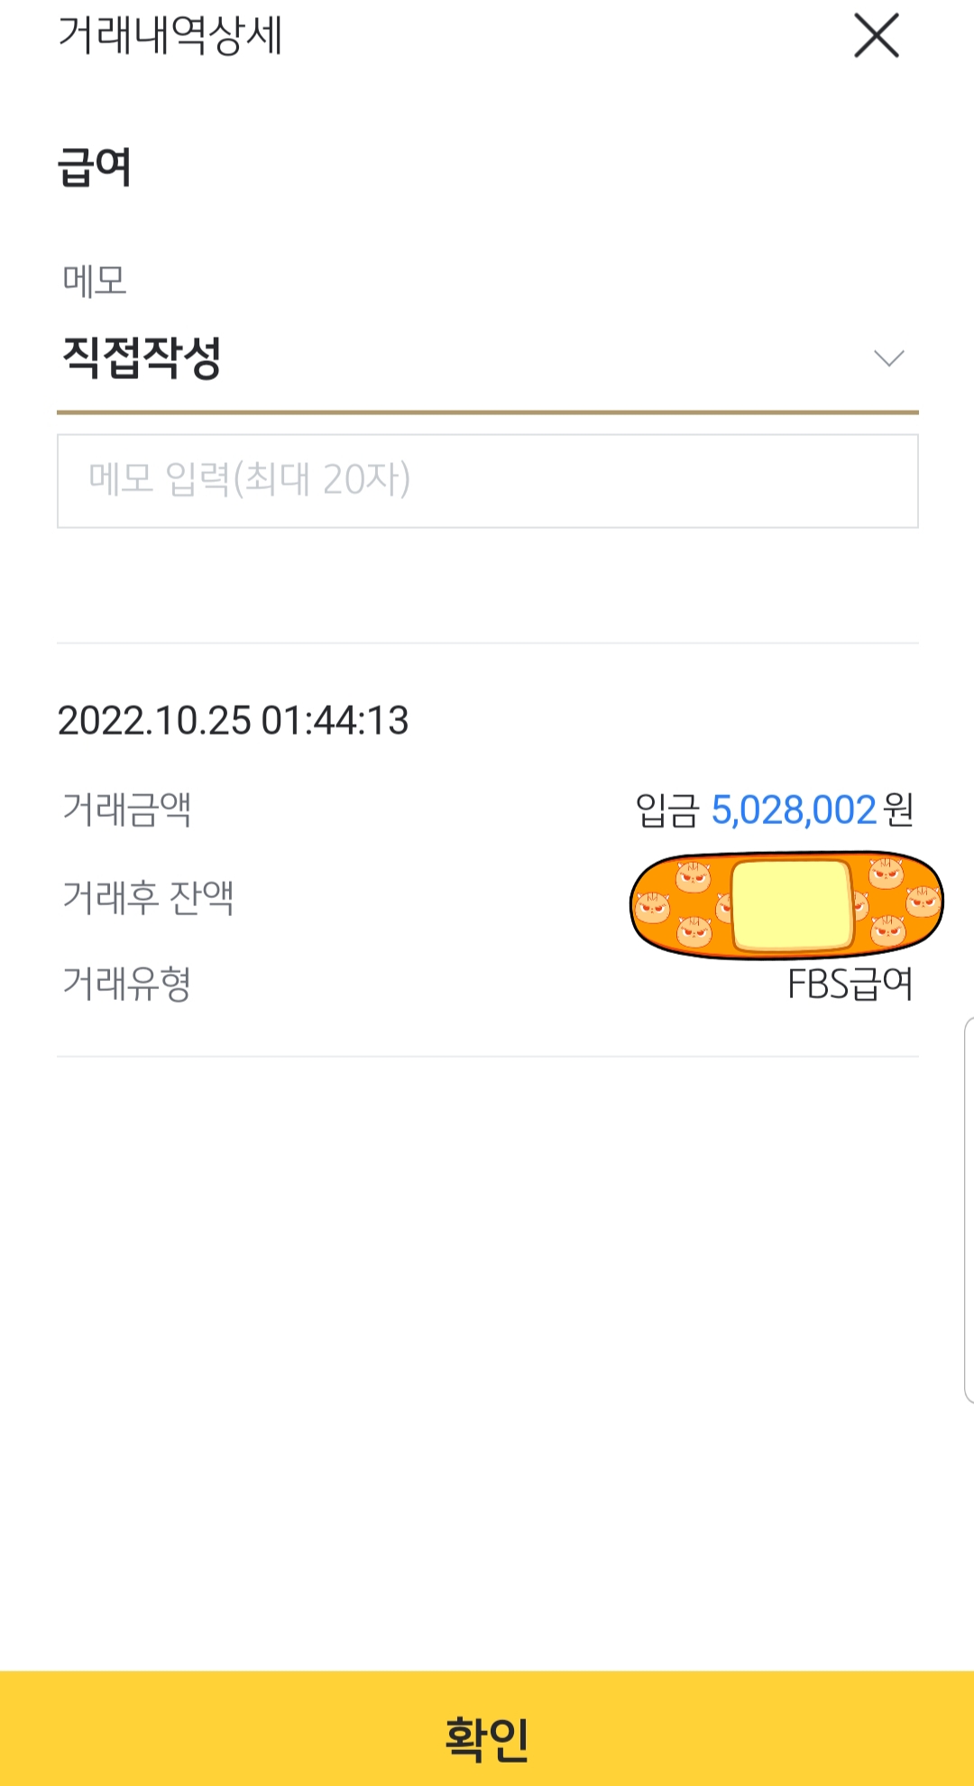Tap the 급여 transaction name heading

pos(95,168)
